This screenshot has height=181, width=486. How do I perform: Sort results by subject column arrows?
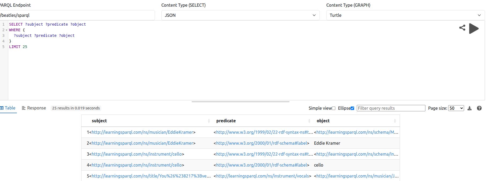(209, 121)
